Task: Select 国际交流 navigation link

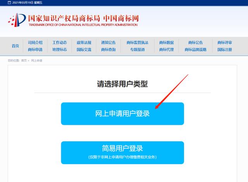Action: [x=84, y=50]
